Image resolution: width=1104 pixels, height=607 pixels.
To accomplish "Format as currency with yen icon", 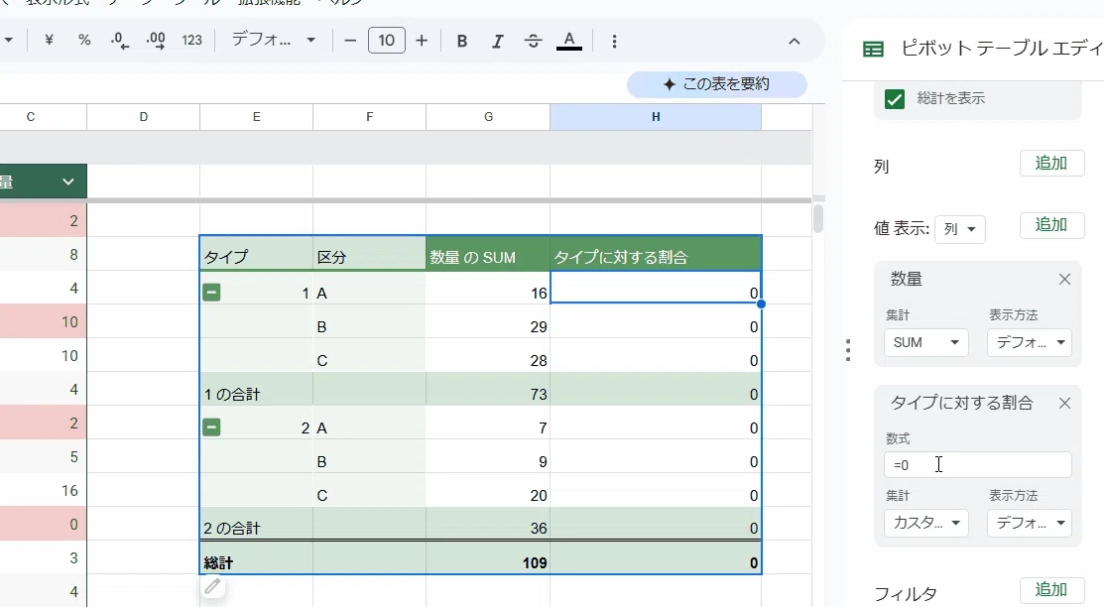I will [x=49, y=41].
